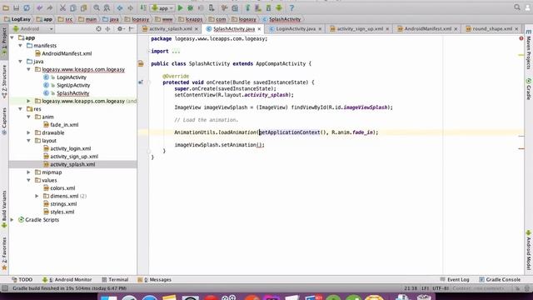The image size is (533, 300).
Task: Toggle tool window bars via the status bar corner icon
Action: click(x=5, y=288)
